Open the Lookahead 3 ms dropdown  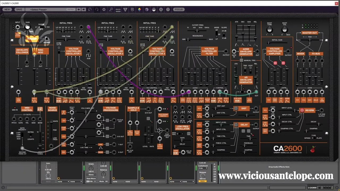tap(203, 168)
